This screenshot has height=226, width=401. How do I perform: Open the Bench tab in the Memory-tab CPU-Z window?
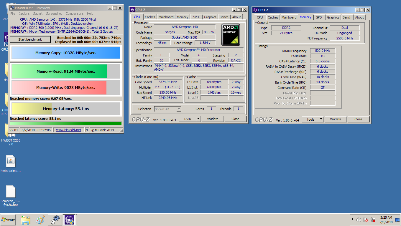point(347,17)
